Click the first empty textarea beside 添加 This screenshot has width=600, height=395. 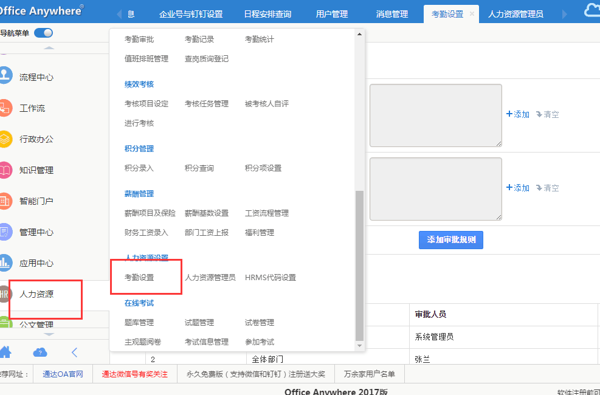pos(435,115)
